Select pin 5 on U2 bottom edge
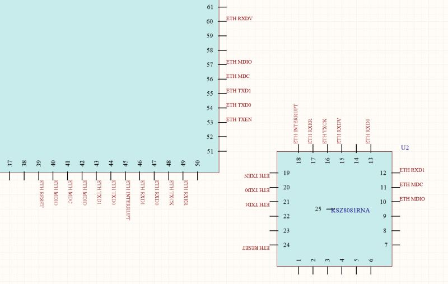Viewport: 448px width, 284px height. (356, 271)
